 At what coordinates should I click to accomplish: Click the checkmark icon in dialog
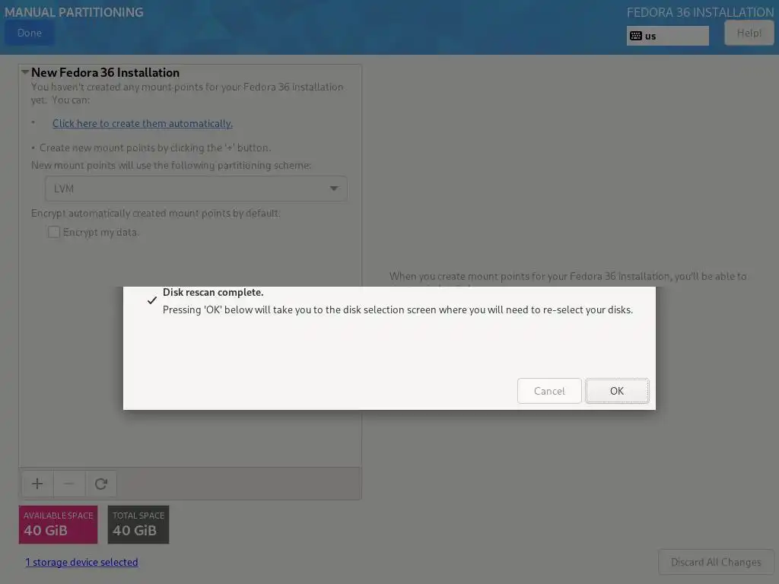[152, 300]
